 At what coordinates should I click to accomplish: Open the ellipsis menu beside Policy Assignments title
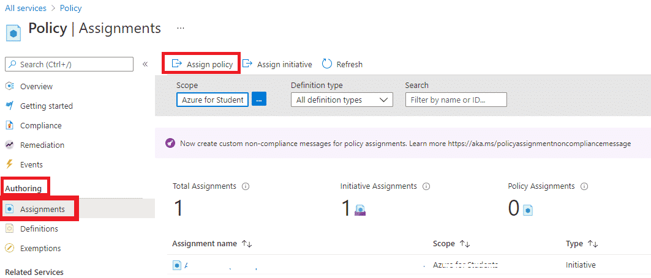[x=181, y=28]
